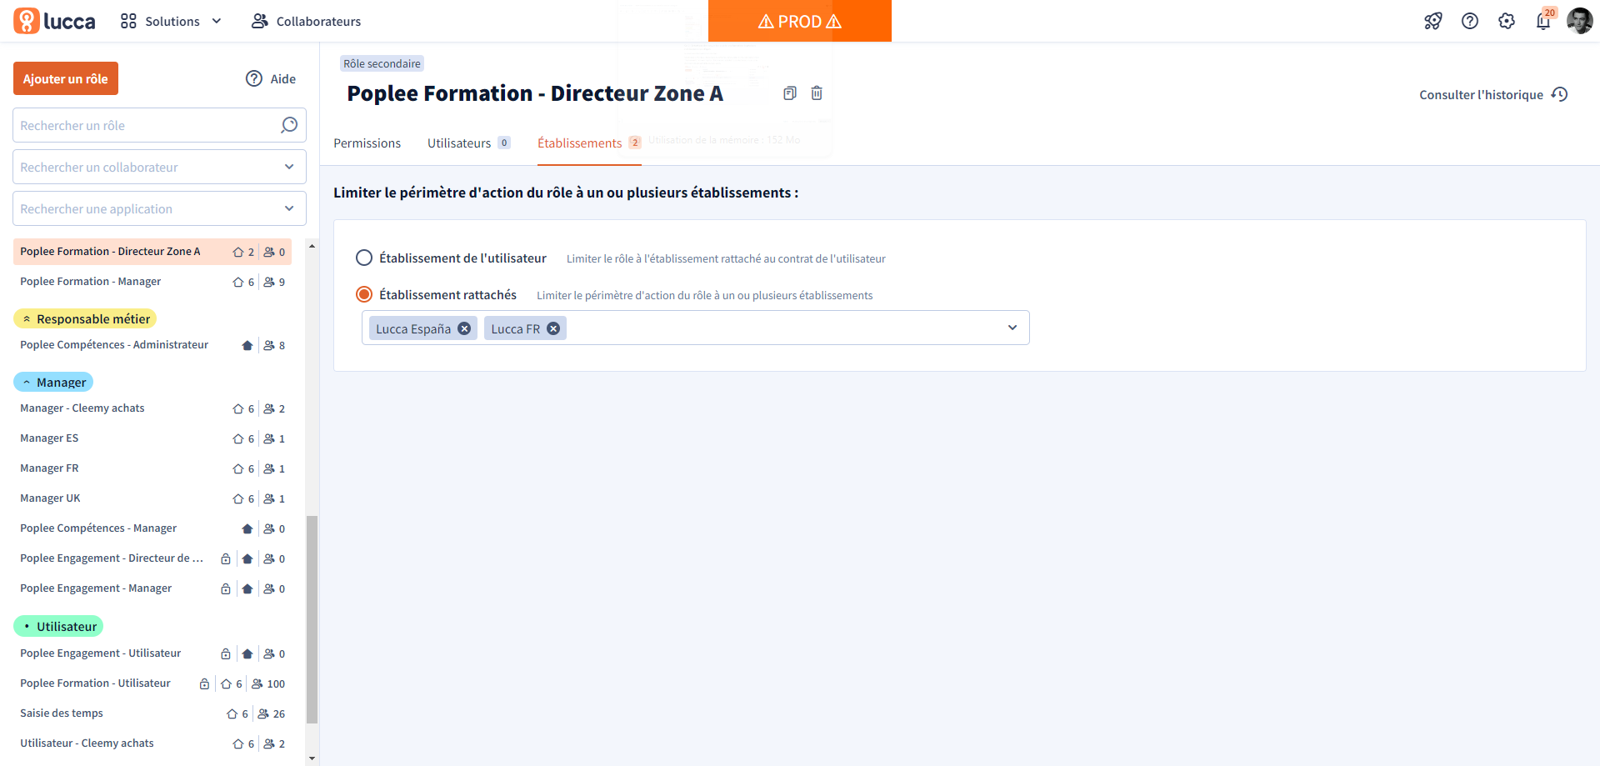Click house icon on Poplee Compétences - Manager row
Viewport: 1600px width, 766px height.
[247, 528]
